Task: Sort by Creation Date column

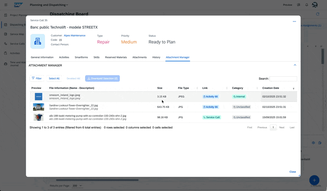Action: tap(271, 88)
